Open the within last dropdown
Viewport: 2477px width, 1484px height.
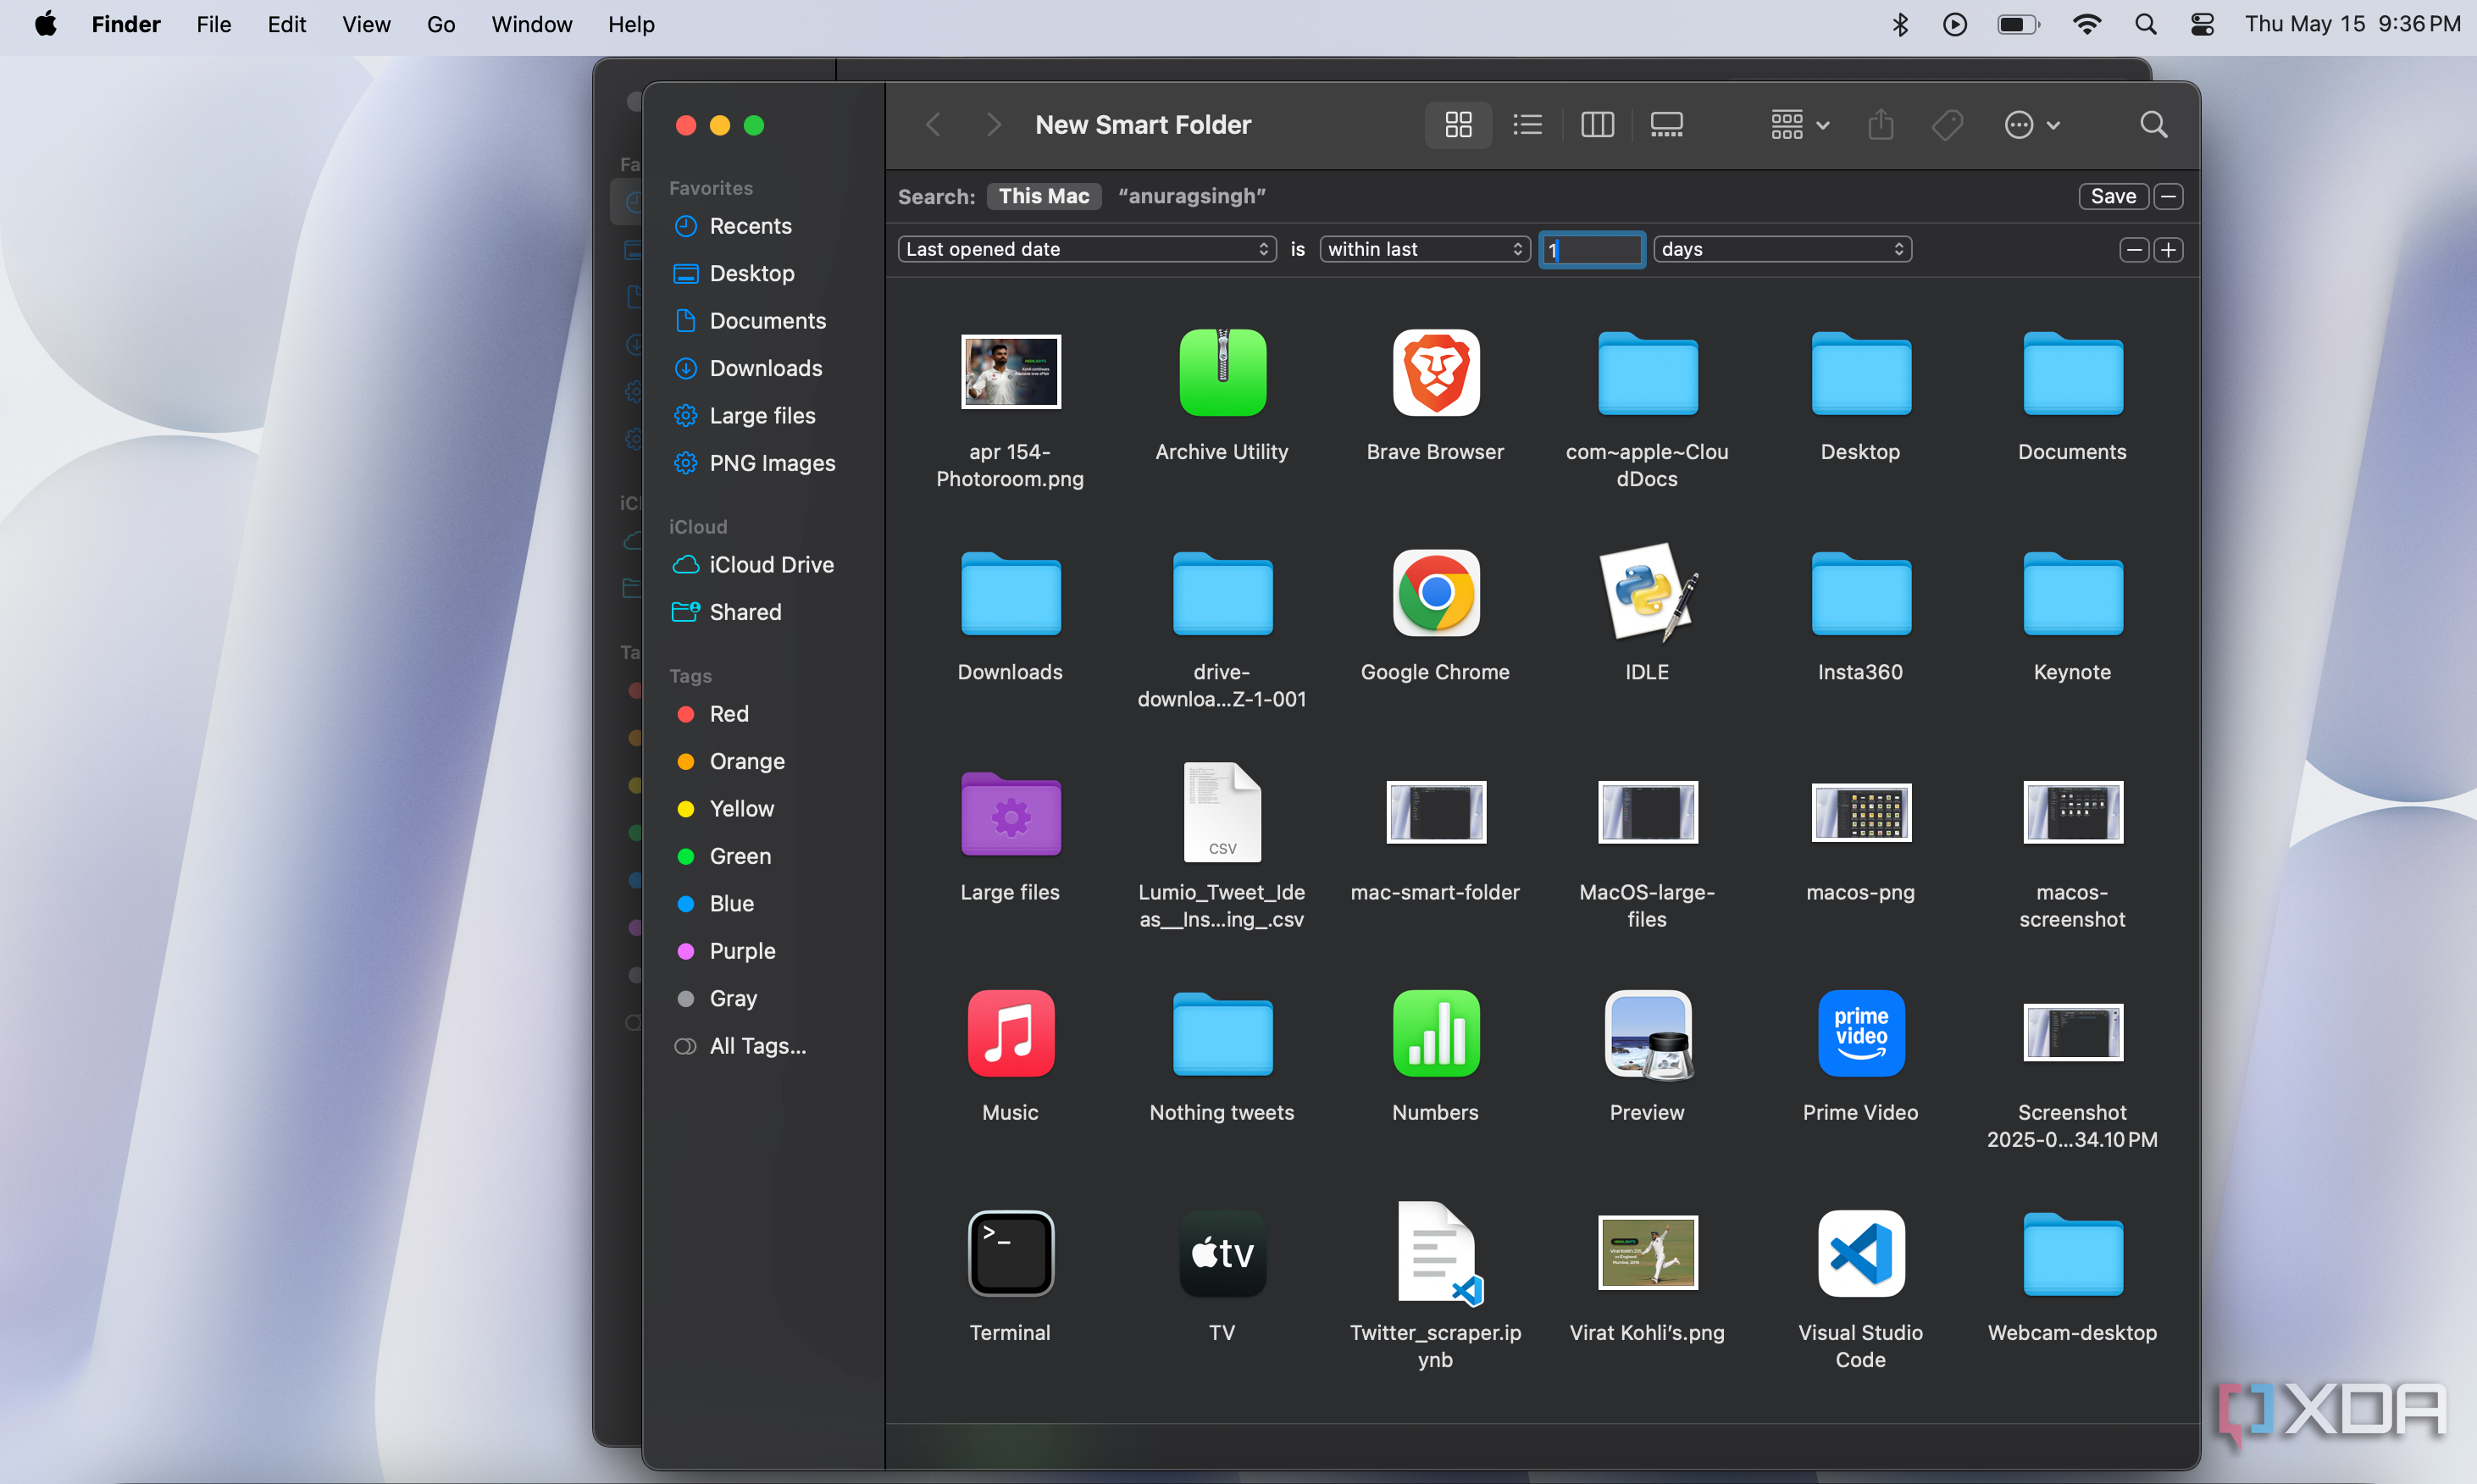(x=1424, y=249)
